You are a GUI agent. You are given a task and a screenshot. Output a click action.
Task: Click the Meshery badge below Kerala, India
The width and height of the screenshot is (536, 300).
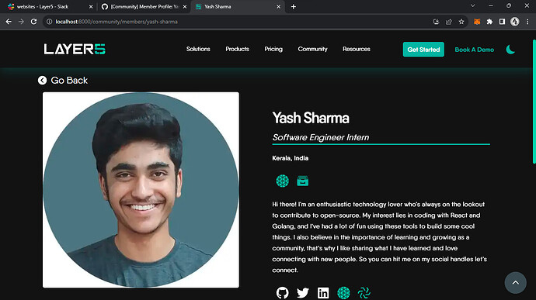point(282,181)
